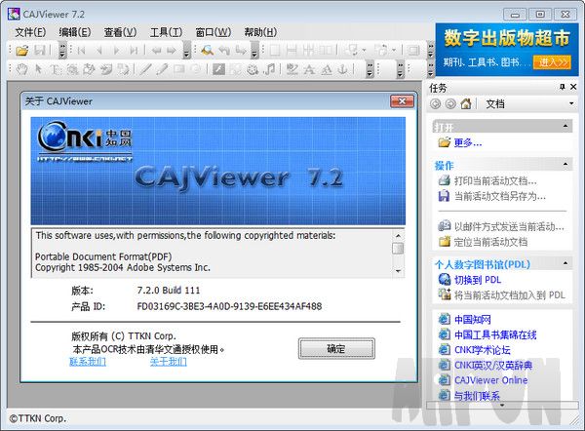Screen dimensions: 585x431
Task: Expand the file toolbar overflow options
Action: [x=62, y=51]
